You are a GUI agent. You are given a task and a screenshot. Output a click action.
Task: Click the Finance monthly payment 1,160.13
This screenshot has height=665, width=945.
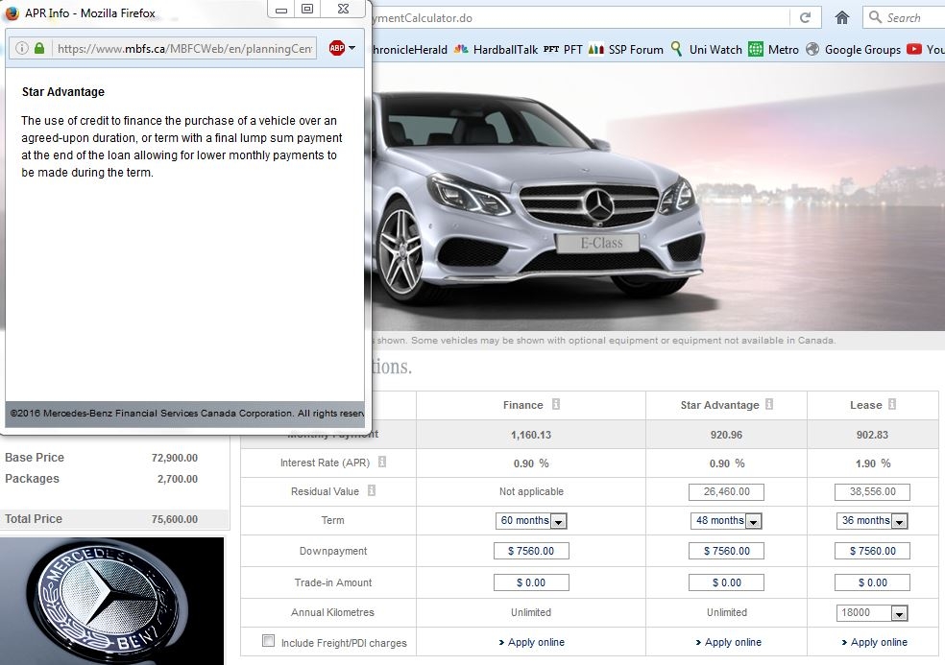[531, 435]
